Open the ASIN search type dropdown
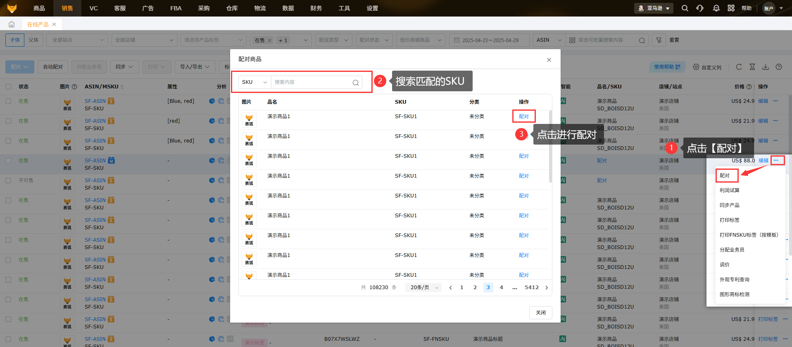The width and height of the screenshot is (792, 347). 549,40
